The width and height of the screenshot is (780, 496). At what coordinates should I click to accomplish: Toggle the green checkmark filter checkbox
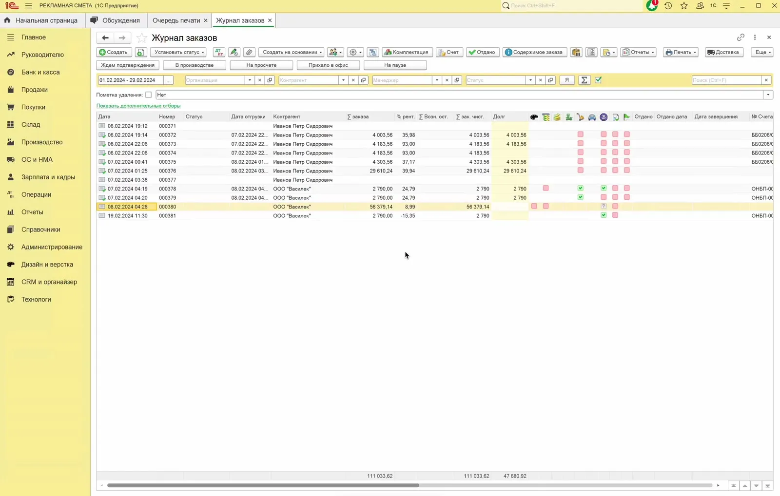598,80
